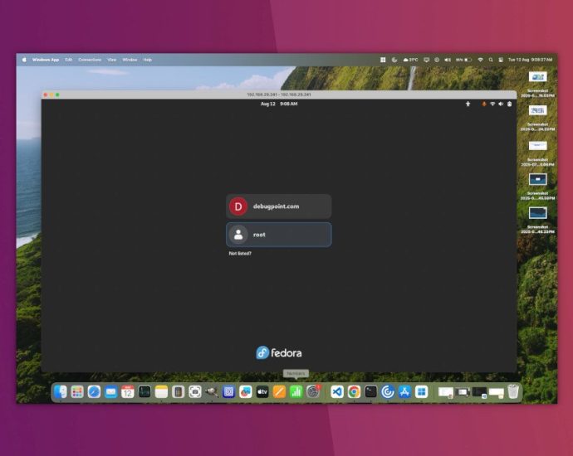This screenshot has height=456, width=573.
Task: Open the Apple TV app in Dock
Action: pyautogui.click(x=262, y=391)
